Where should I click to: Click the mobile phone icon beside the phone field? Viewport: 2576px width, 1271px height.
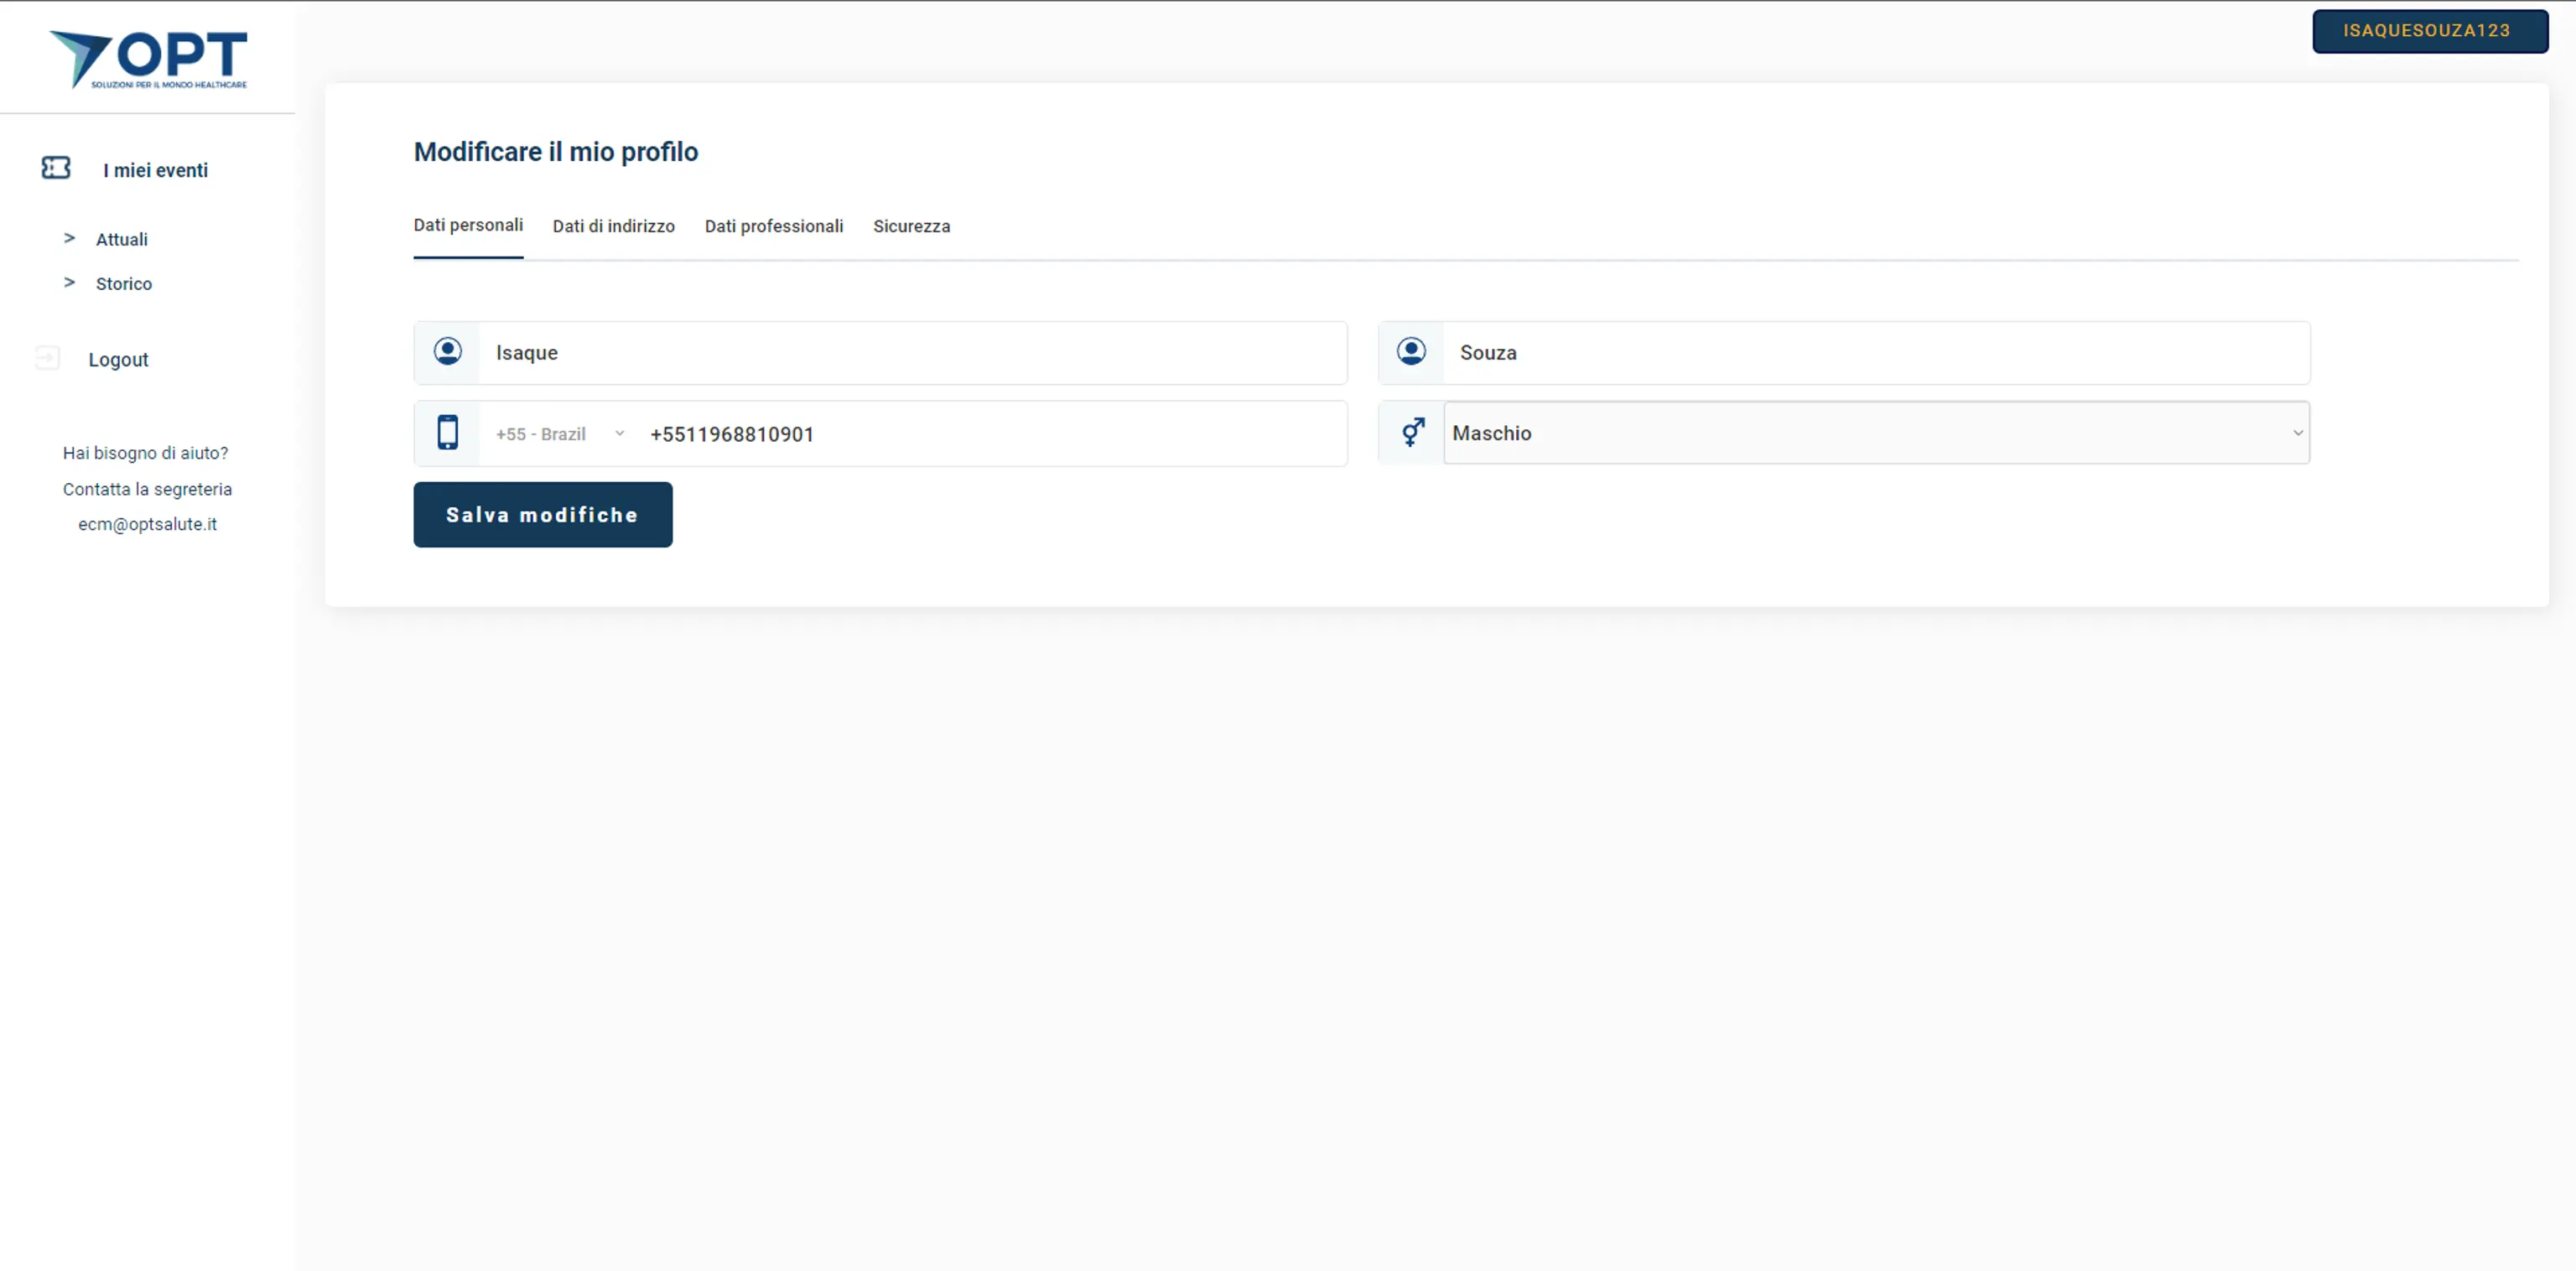point(447,432)
